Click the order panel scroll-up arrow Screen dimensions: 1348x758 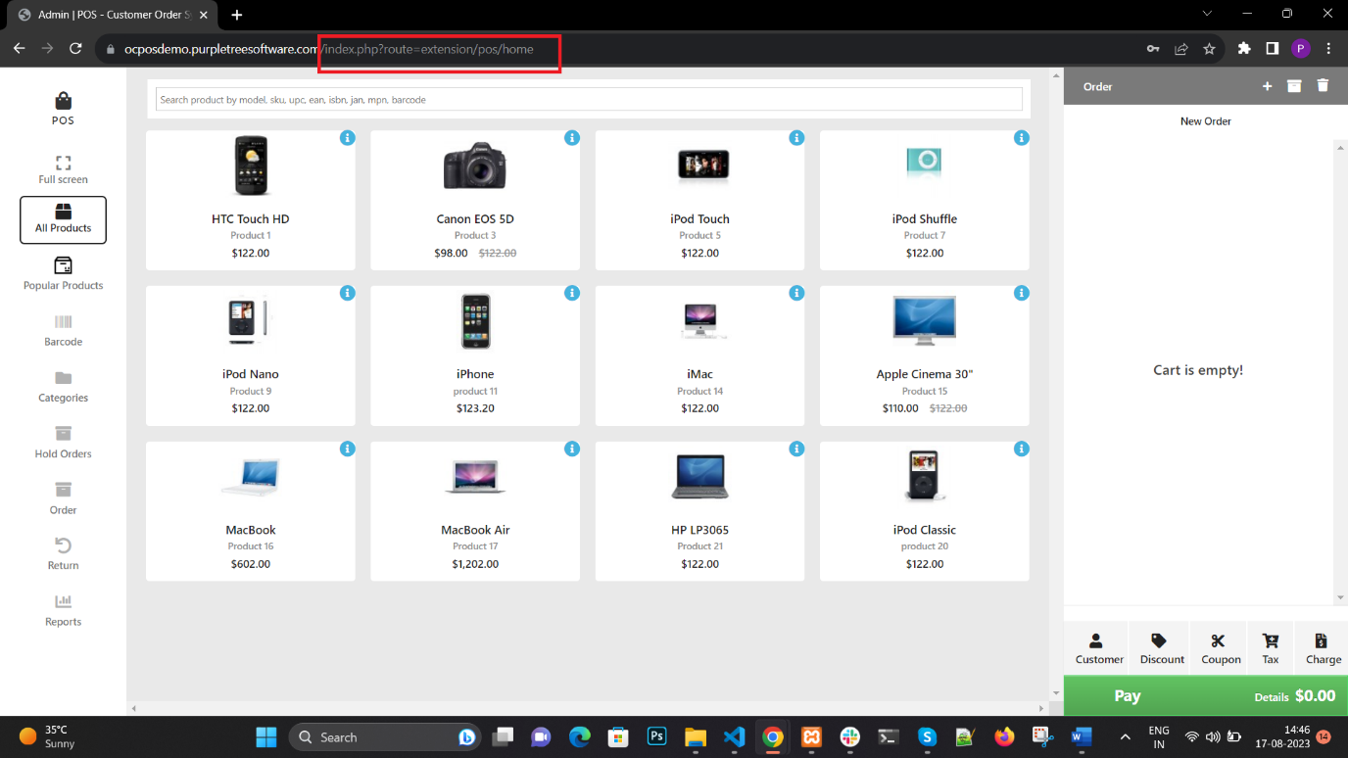(x=1341, y=147)
